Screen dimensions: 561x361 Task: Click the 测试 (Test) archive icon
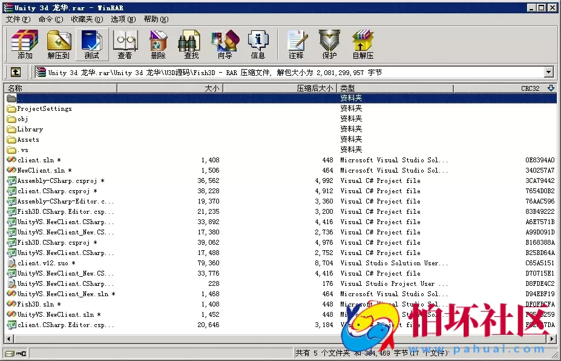(92, 44)
